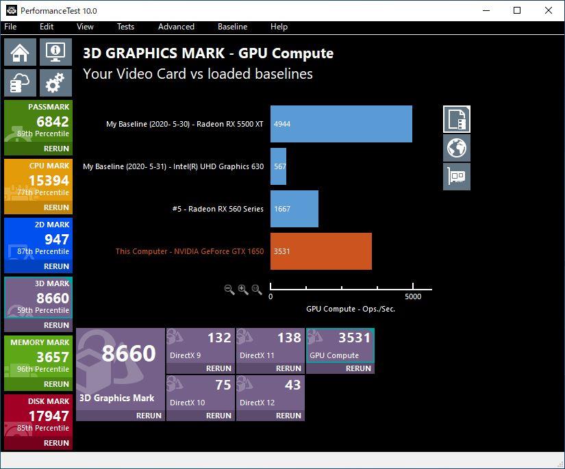Click the Intel UHD Graphics 630 bar

(278, 166)
